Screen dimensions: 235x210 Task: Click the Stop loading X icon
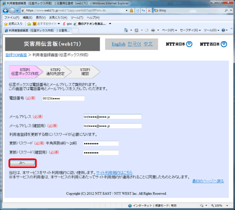coord(149,11)
